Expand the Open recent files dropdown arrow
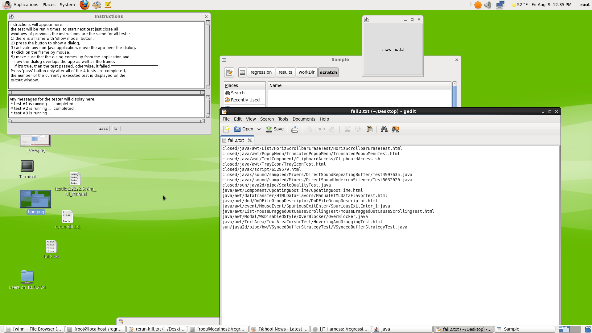This screenshot has height=333, width=592. pyautogui.click(x=259, y=129)
